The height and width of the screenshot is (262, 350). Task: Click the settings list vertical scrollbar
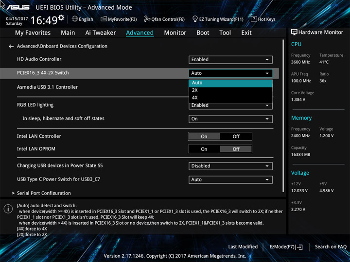[283, 116]
